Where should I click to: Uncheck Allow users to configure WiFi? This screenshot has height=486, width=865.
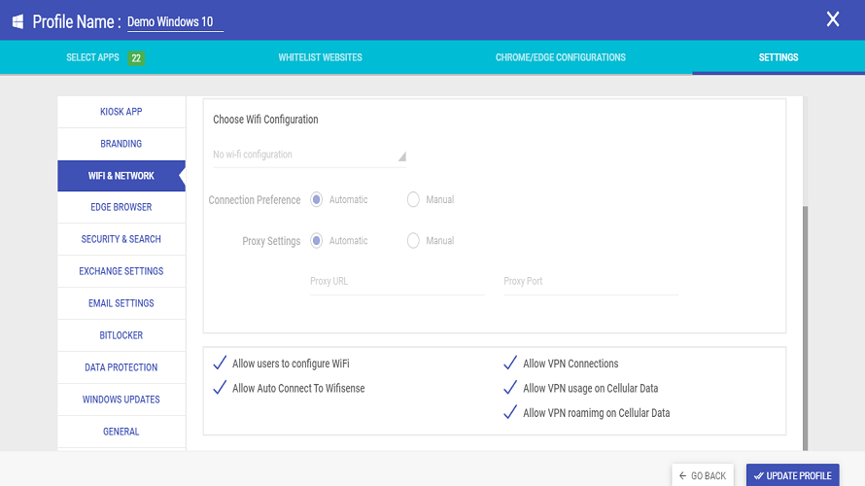point(219,364)
